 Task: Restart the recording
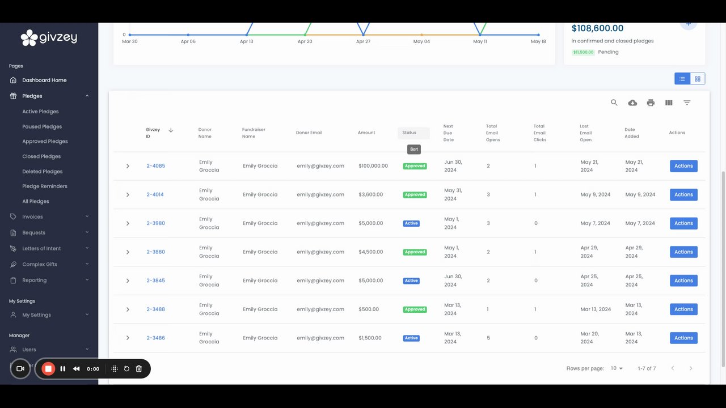point(126,369)
